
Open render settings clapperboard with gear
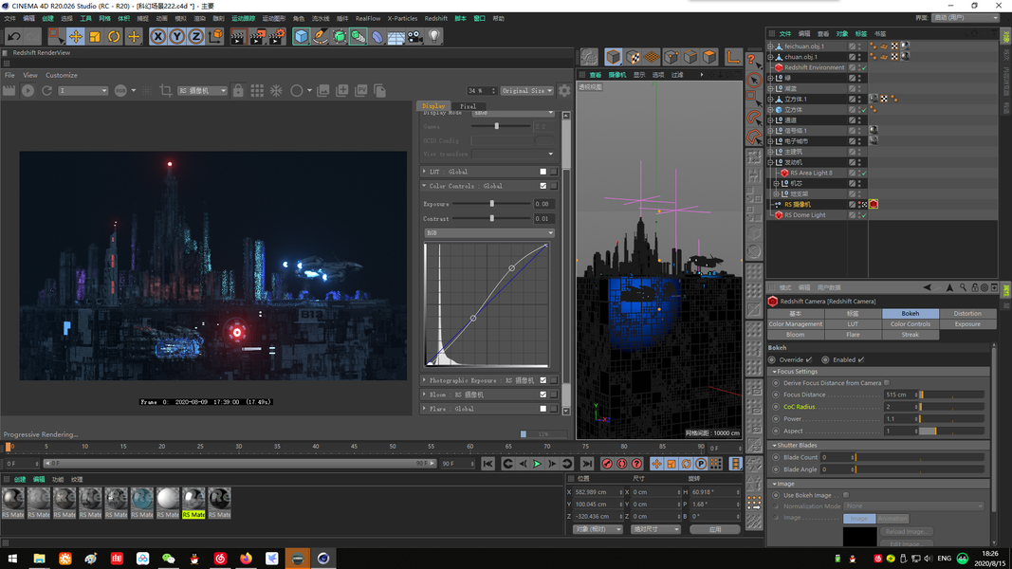coord(276,37)
